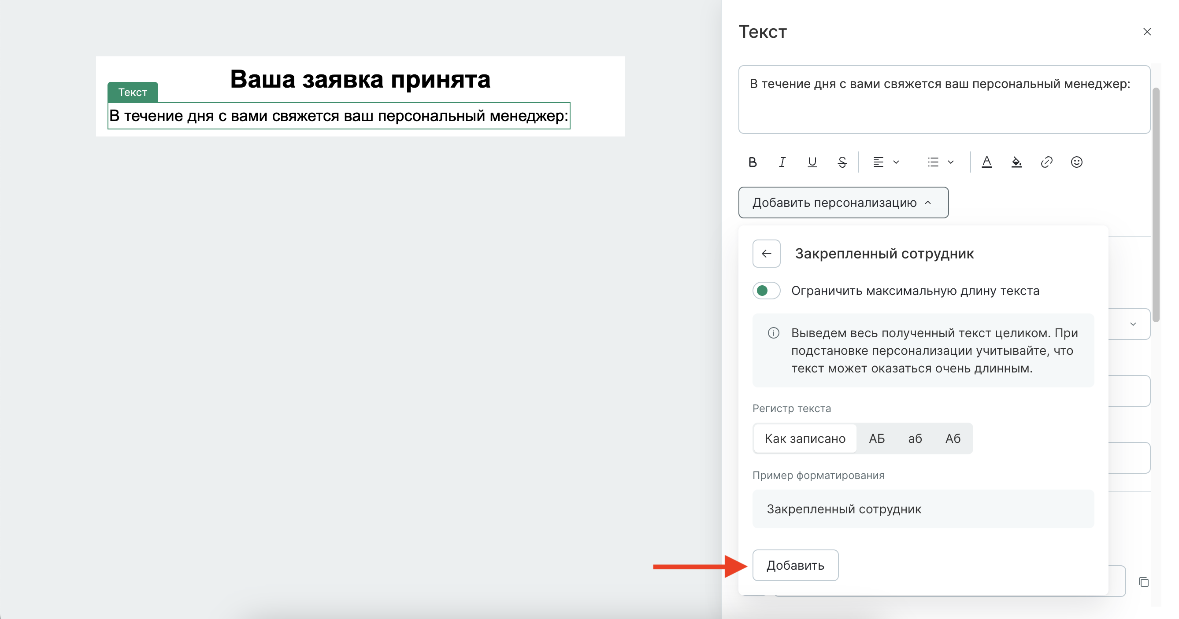Go back from Закрепленный сотрудник
Screen dimensions: 1179x619
click(x=766, y=254)
